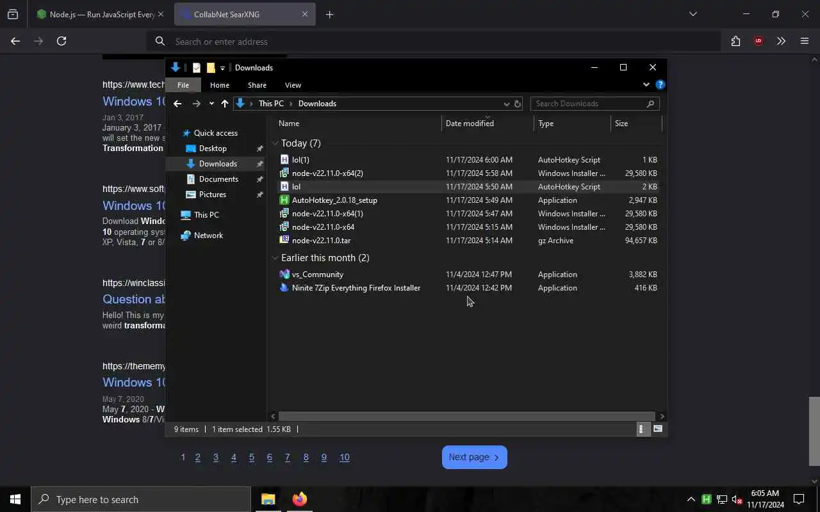The height and width of the screenshot is (512, 820).
Task: Select Pictures in navigation pane
Action: [x=212, y=195]
